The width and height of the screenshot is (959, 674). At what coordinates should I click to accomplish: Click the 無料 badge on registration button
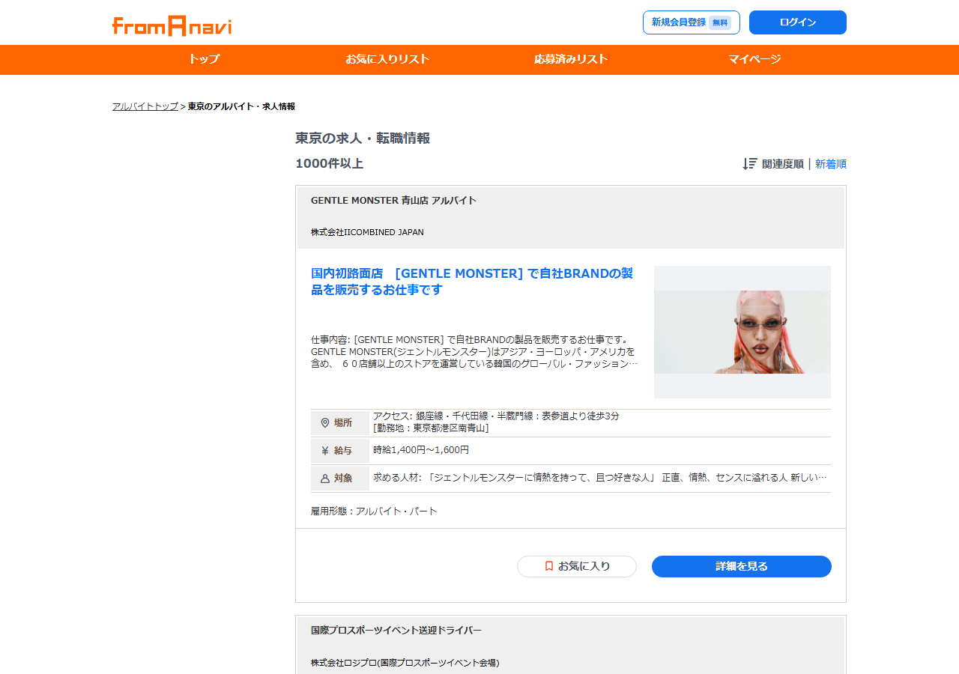[x=720, y=22]
